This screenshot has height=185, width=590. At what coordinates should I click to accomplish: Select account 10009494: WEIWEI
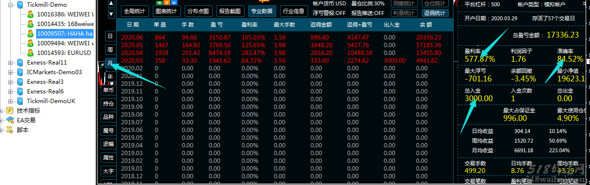(65, 43)
